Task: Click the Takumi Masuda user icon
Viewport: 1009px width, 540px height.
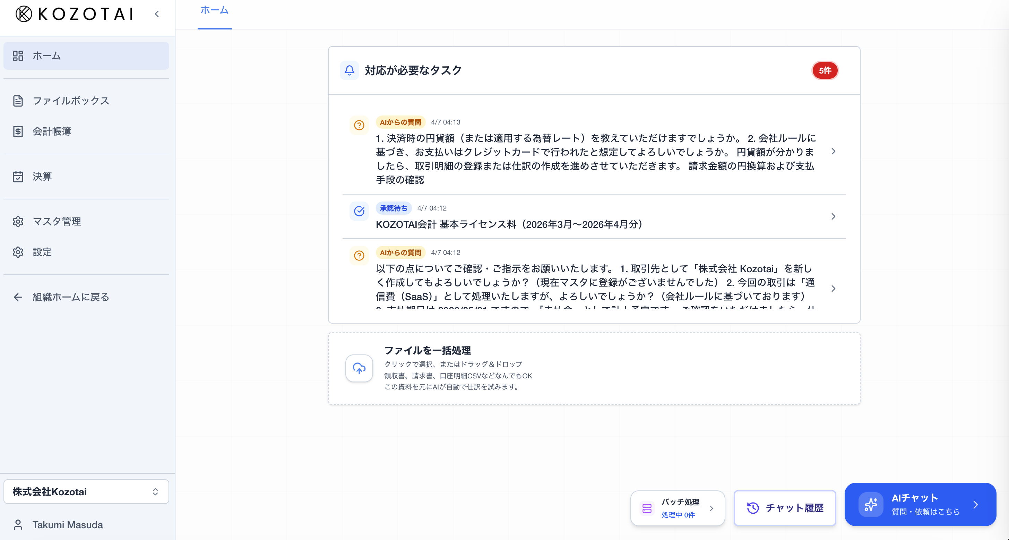Action: [18, 525]
